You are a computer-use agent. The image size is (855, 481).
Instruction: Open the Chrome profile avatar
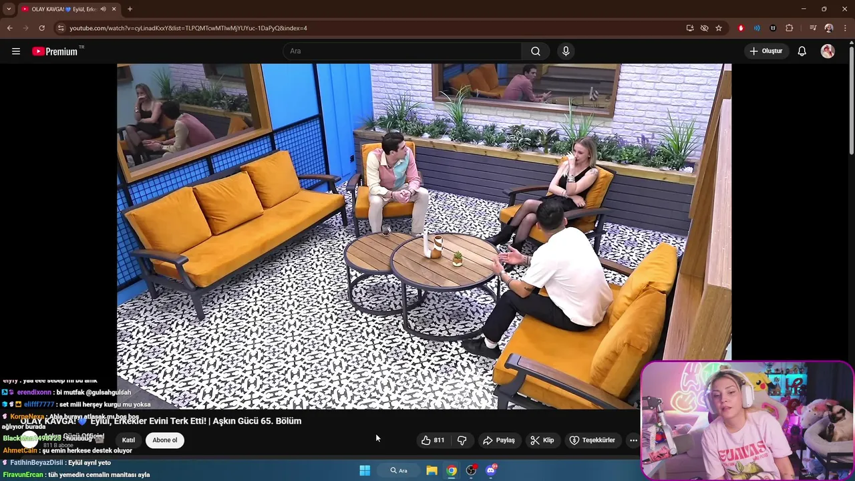tap(829, 28)
